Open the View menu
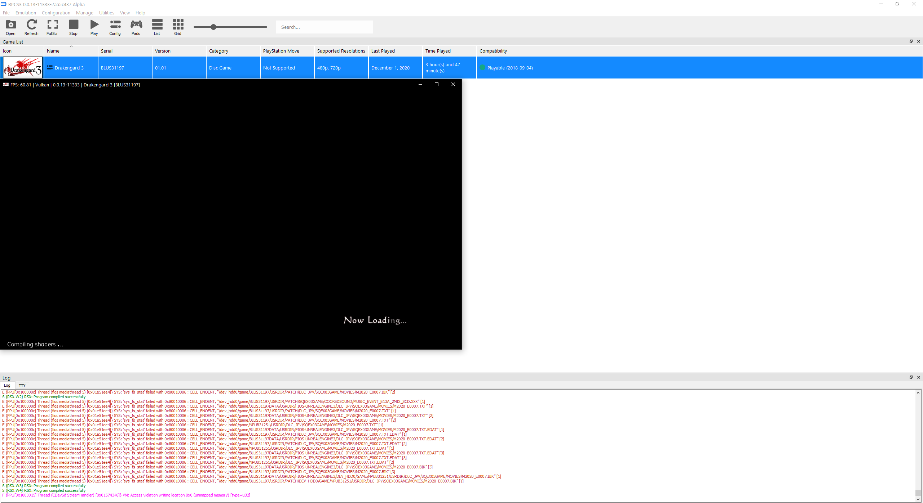Viewport: 923px width, 503px height. point(125,13)
